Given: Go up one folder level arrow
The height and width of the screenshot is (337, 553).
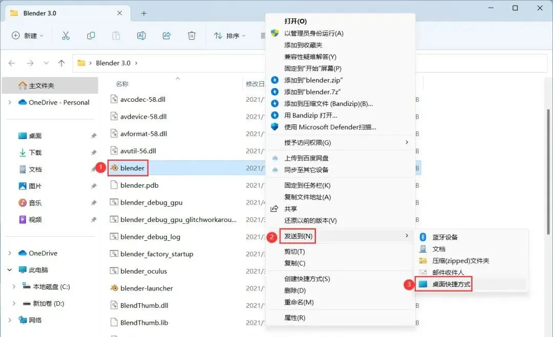Looking at the screenshot, I should [61, 63].
